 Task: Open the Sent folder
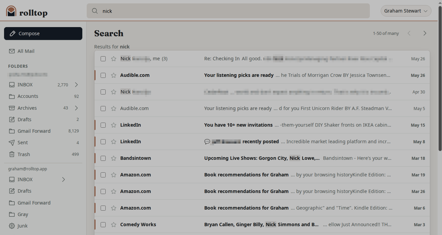[43, 143]
